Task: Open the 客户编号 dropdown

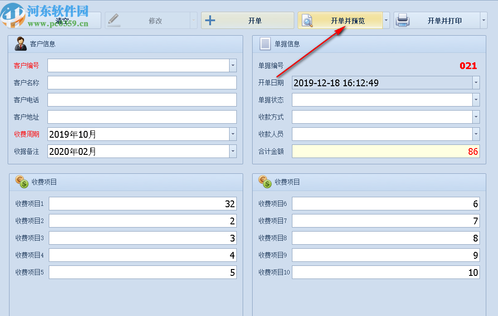Action: tap(232, 65)
